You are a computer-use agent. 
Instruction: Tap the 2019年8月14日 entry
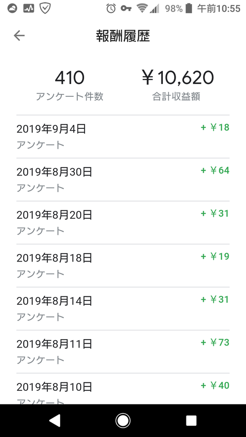[123, 309]
